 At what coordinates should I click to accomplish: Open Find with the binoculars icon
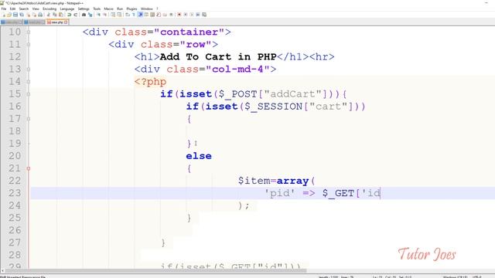click(x=84, y=15)
